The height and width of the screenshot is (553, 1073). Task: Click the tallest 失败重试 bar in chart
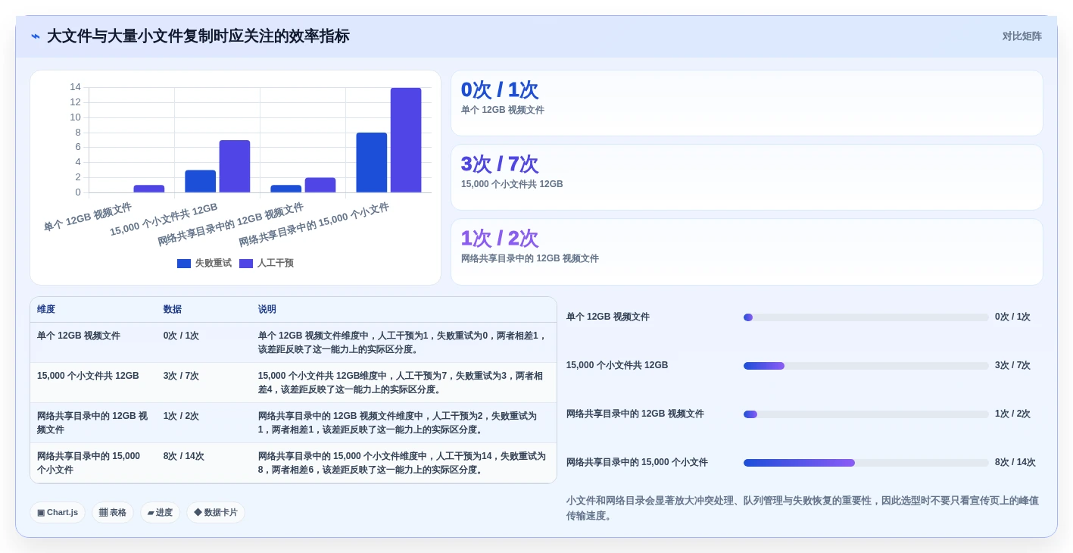tap(372, 163)
